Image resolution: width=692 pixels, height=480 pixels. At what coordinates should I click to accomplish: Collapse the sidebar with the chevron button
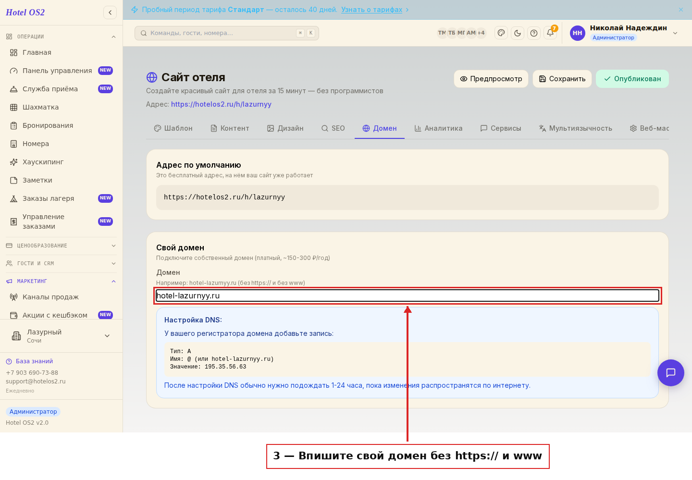[110, 12]
